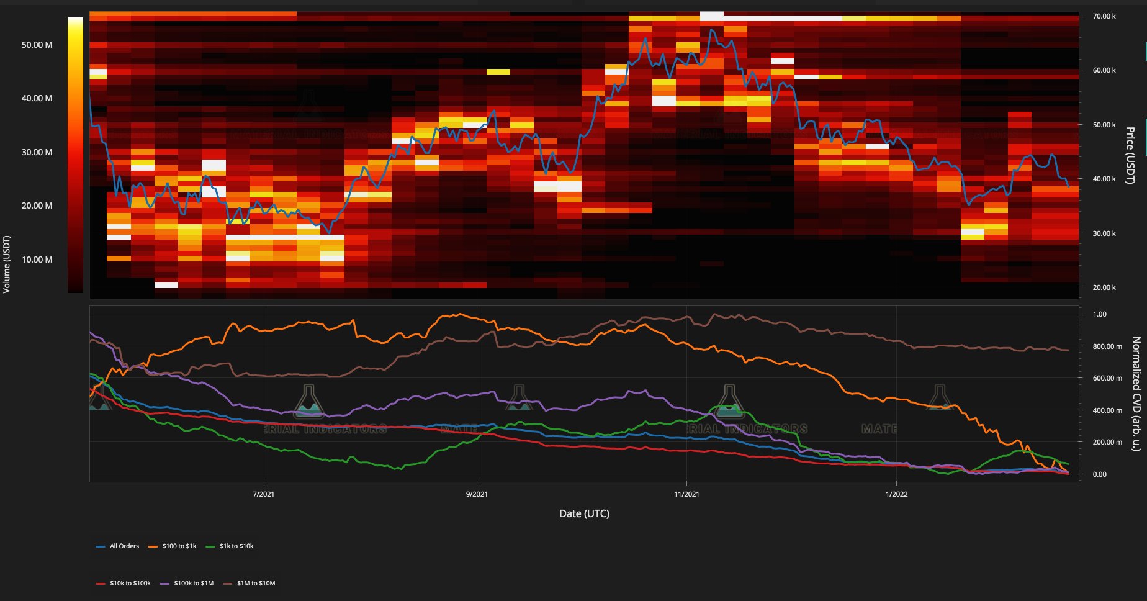Viewport: 1147px width, 601px height.
Task: Click the flask watermark icon above 11/2021
Action: point(729,400)
